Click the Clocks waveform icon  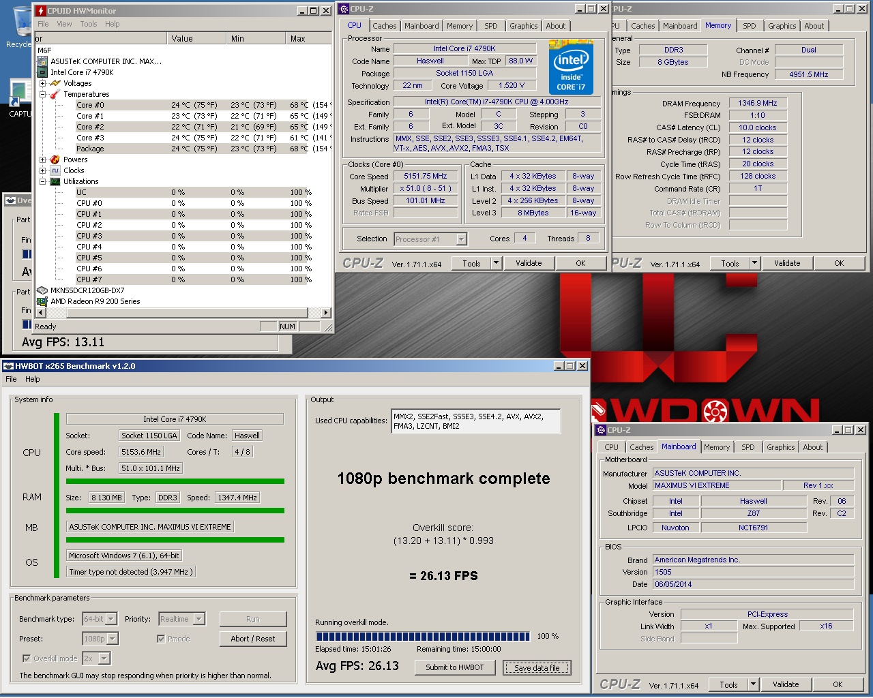point(55,170)
